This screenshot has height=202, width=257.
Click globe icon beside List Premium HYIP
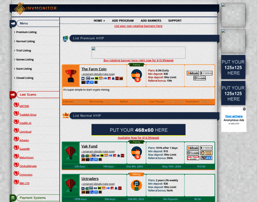(65, 39)
